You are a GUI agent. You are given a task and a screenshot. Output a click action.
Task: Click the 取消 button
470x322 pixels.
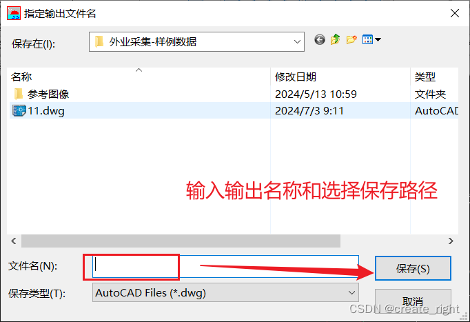(x=413, y=301)
